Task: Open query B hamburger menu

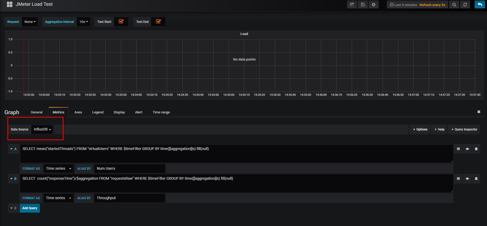Action: point(458,179)
